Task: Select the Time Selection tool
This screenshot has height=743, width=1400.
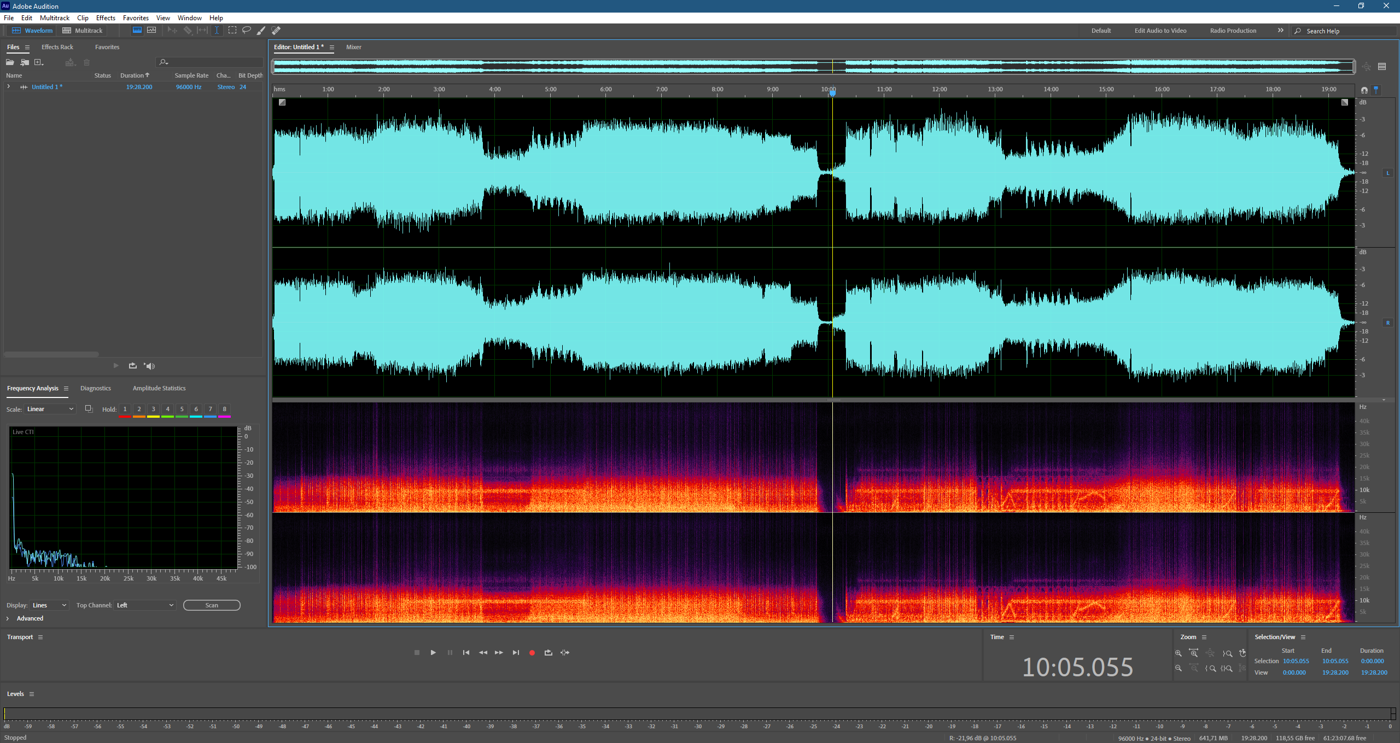Action: (217, 31)
